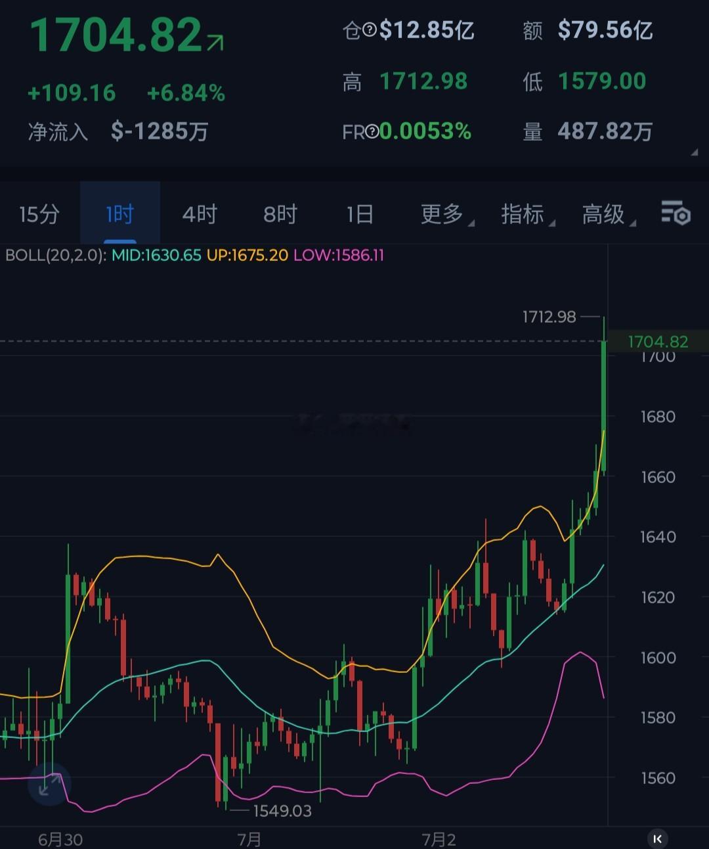Tap the 1560 price axis label
This screenshot has width=709, height=849.
click(x=658, y=778)
